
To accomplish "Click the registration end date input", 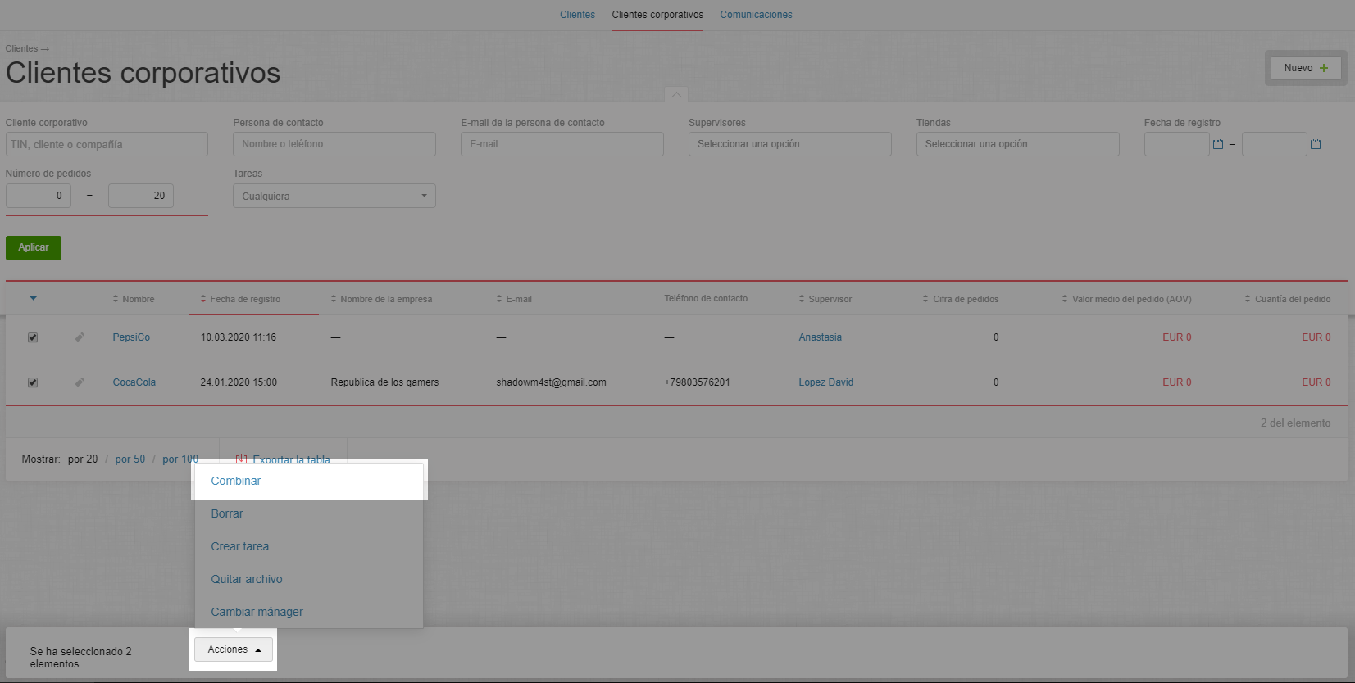I will tap(1275, 144).
